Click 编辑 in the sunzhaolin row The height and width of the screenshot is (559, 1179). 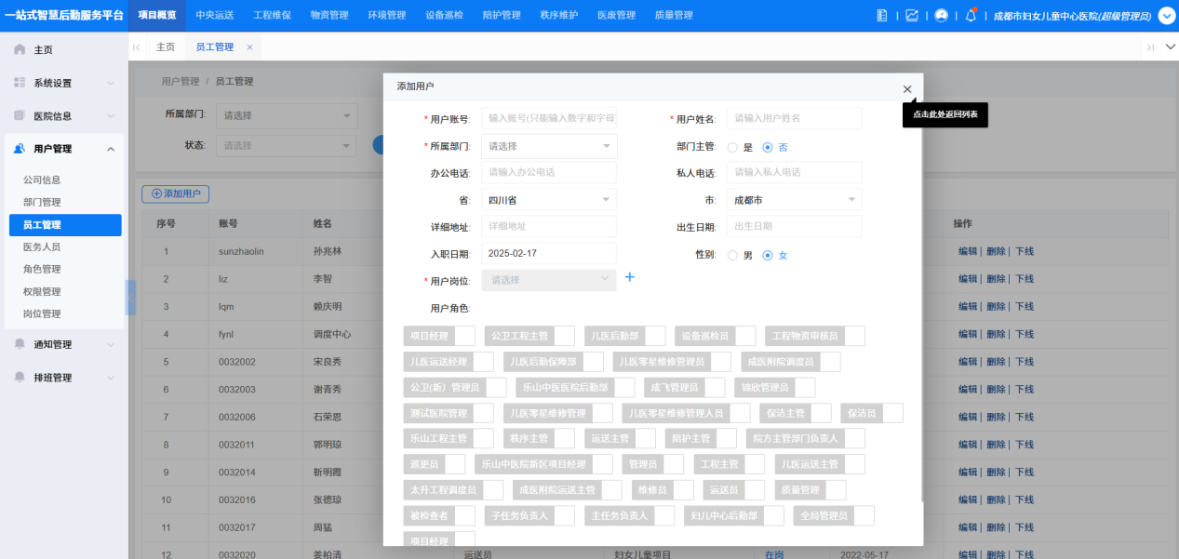click(x=968, y=251)
